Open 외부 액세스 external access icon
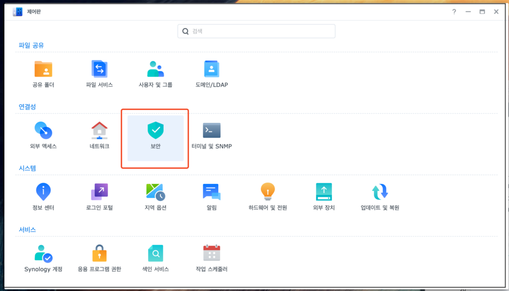The width and height of the screenshot is (509, 291). point(43,130)
